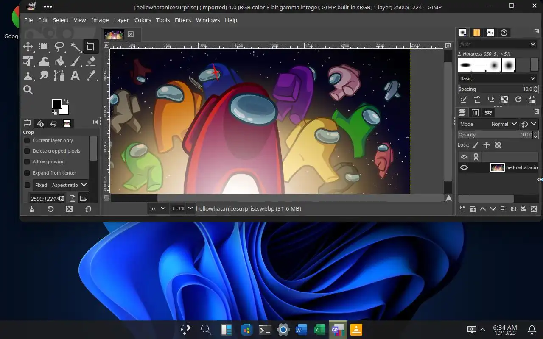543x339 pixels.
Task: Select the Rectangle Select tool
Action: [44, 47]
